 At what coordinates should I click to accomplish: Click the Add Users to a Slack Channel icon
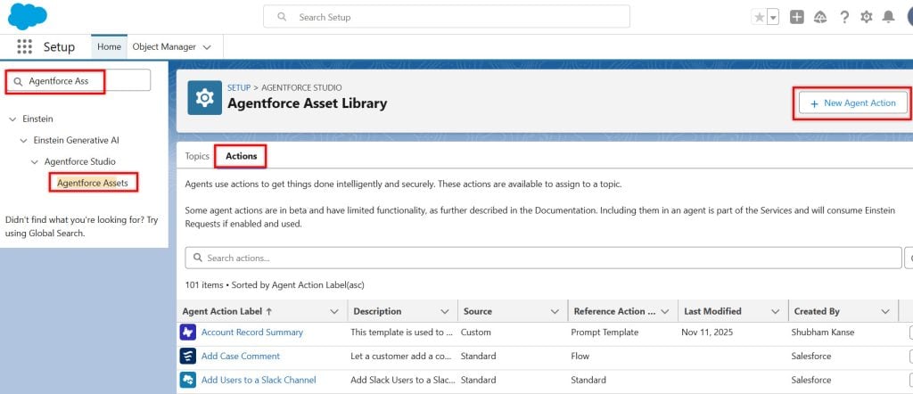[x=187, y=380]
